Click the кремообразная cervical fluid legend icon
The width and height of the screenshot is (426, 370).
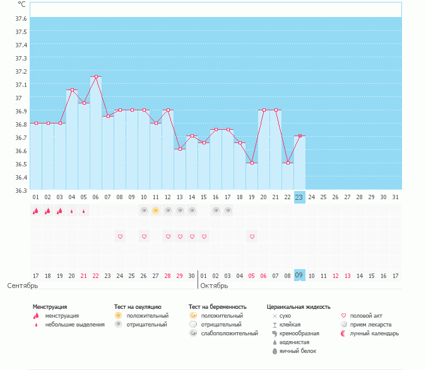pyautogui.click(x=275, y=333)
